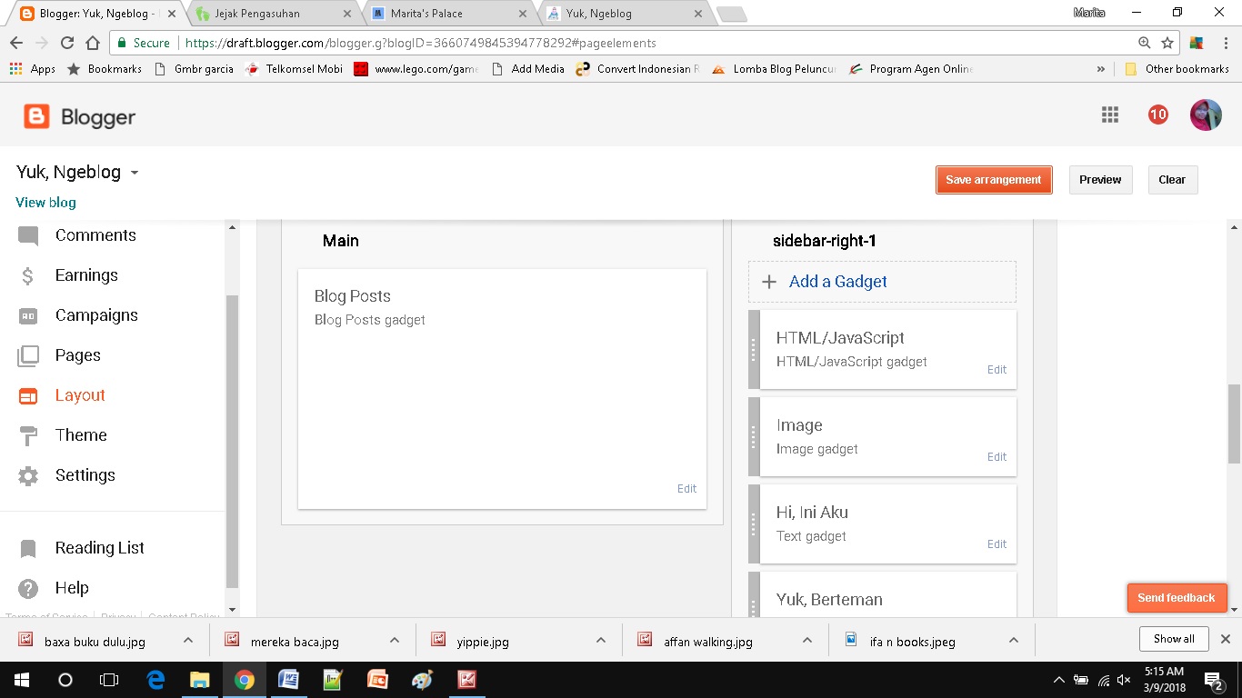Click the page's main vertical scrollbar thumb
Image resolution: width=1242 pixels, height=698 pixels.
[x=1234, y=425]
